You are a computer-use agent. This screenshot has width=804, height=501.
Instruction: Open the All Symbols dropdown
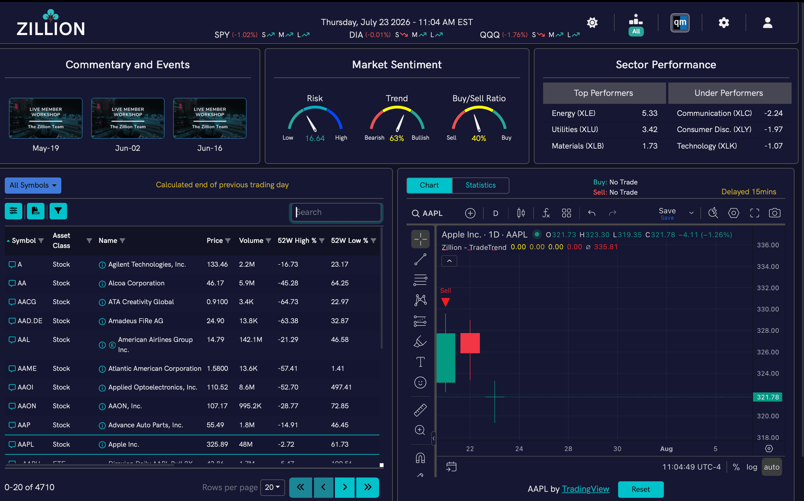(x=33, y=185)
